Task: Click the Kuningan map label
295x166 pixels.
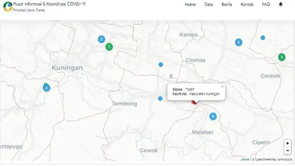Action: 67,68
